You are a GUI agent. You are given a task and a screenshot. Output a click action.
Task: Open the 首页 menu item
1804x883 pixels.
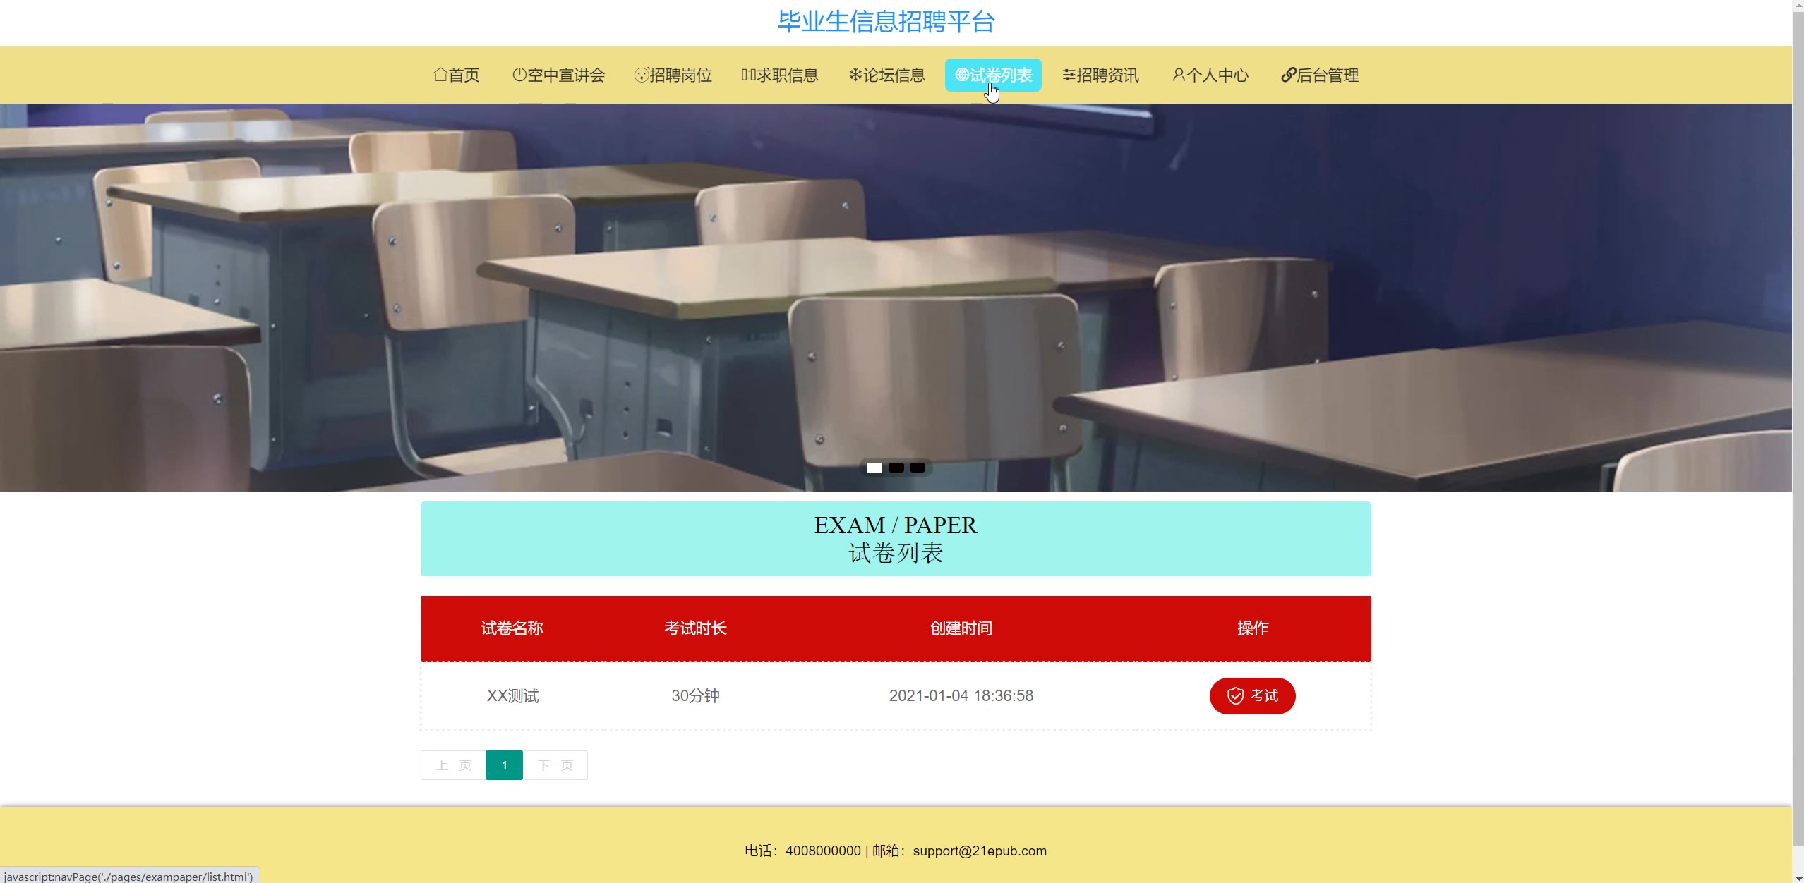[456, 75]
